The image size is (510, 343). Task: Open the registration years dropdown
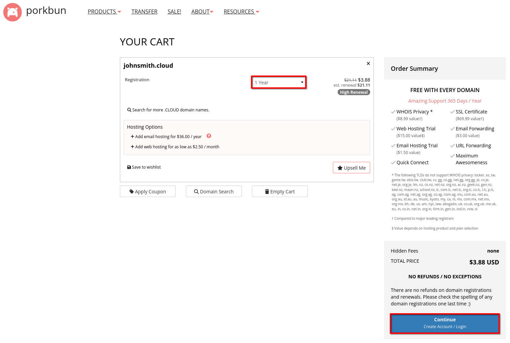tap(279, 83)
